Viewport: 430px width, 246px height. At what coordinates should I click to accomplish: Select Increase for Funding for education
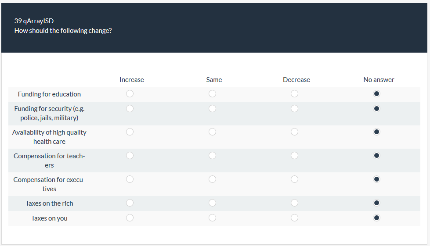pos(130,94)
